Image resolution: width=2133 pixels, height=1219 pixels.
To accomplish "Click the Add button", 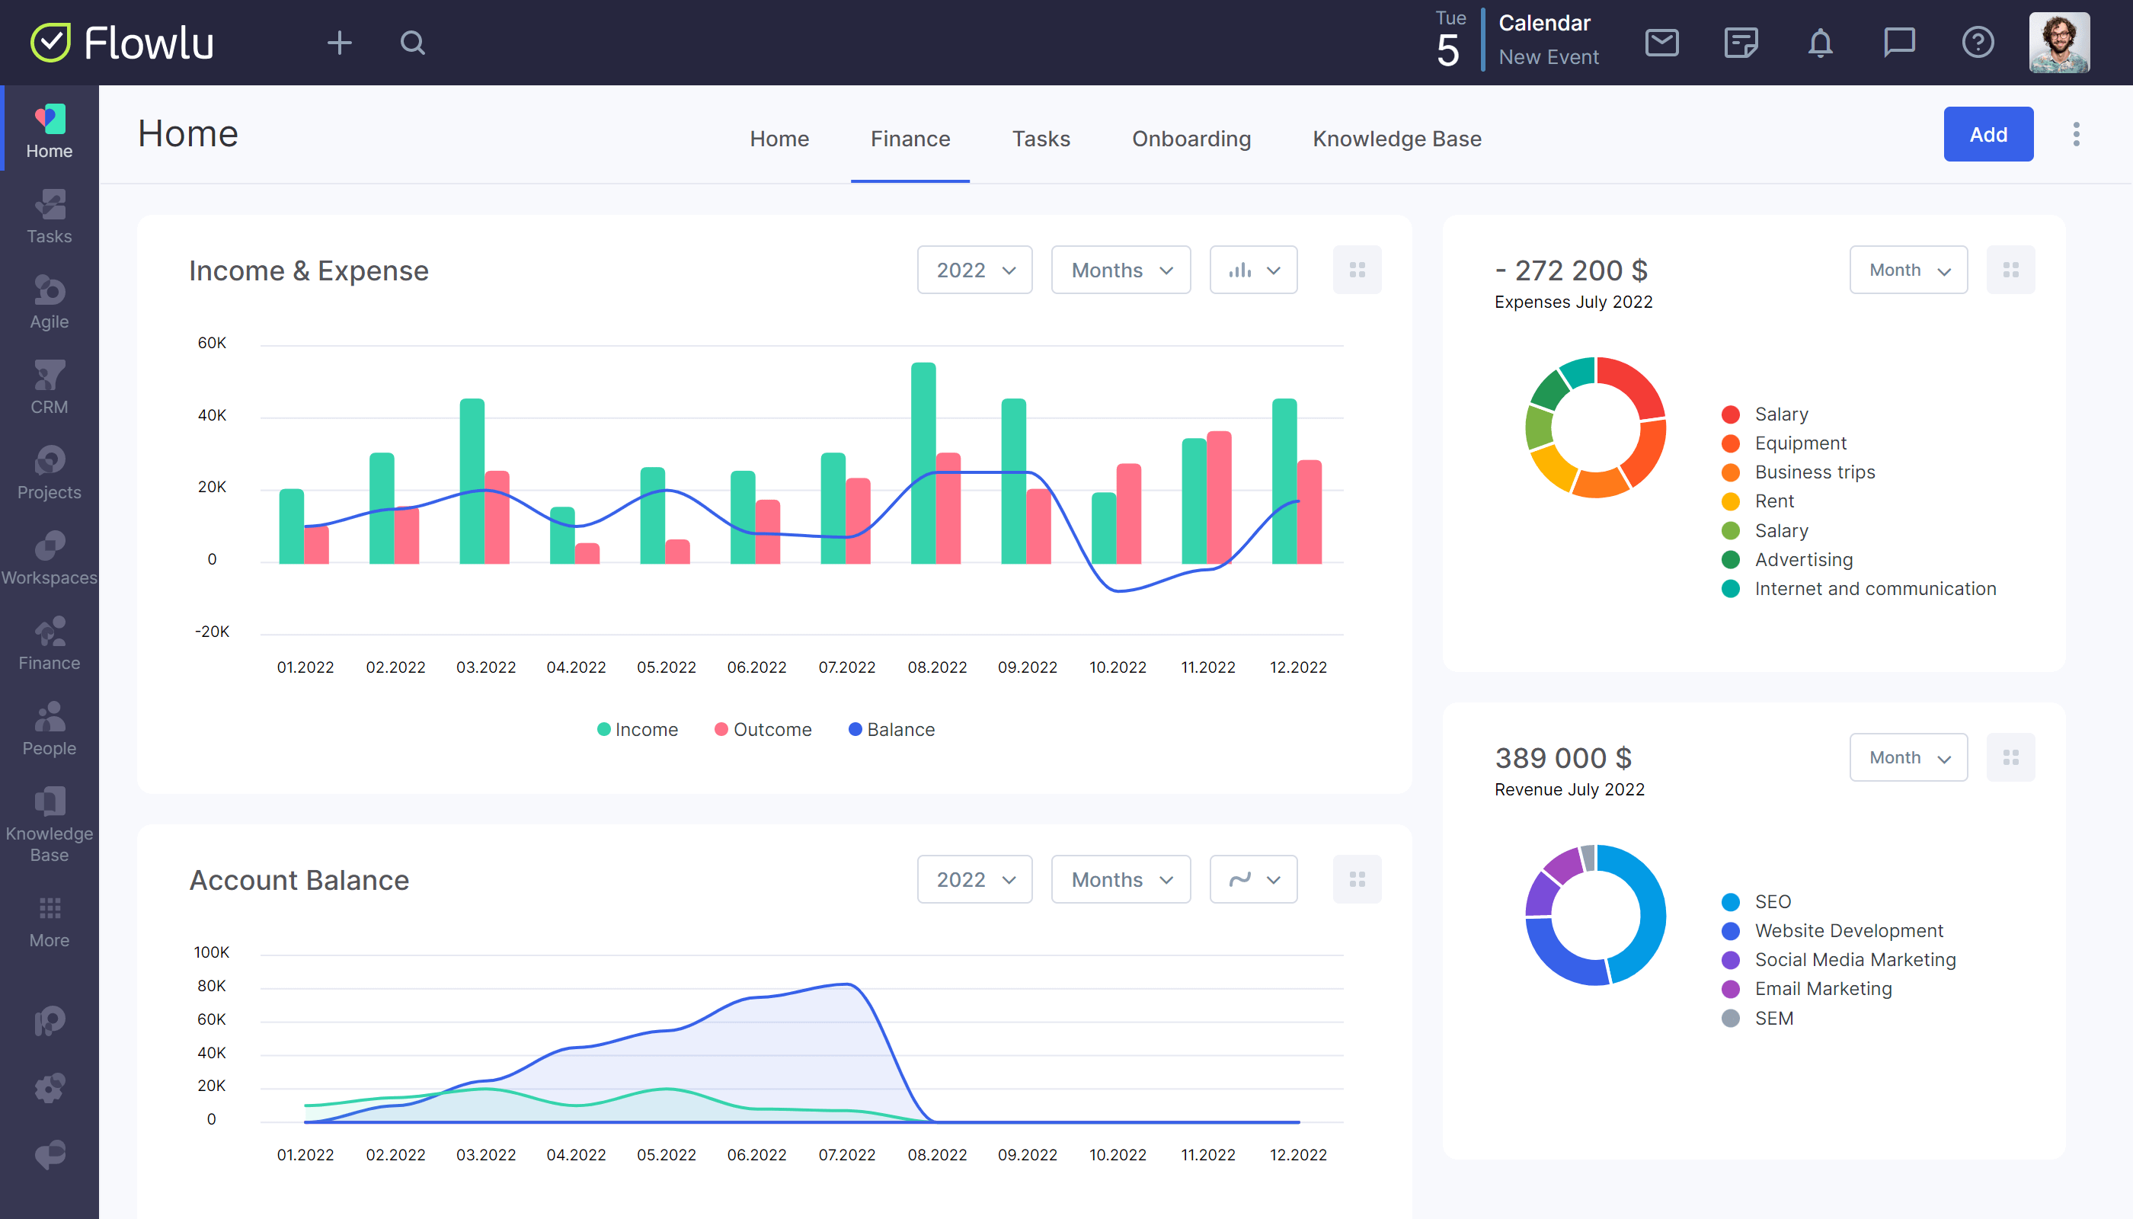I will (x=1988, y=133).
